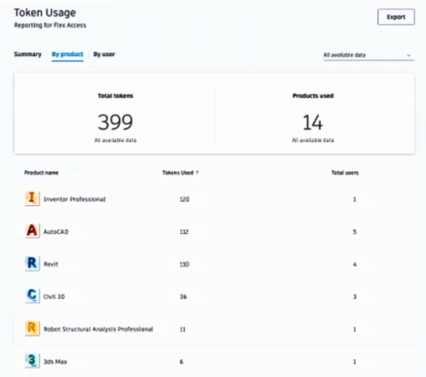Viewport: 426px width, 377px height.
Task: Click the AutoCAD product name
Action: [x=56, y=231]
